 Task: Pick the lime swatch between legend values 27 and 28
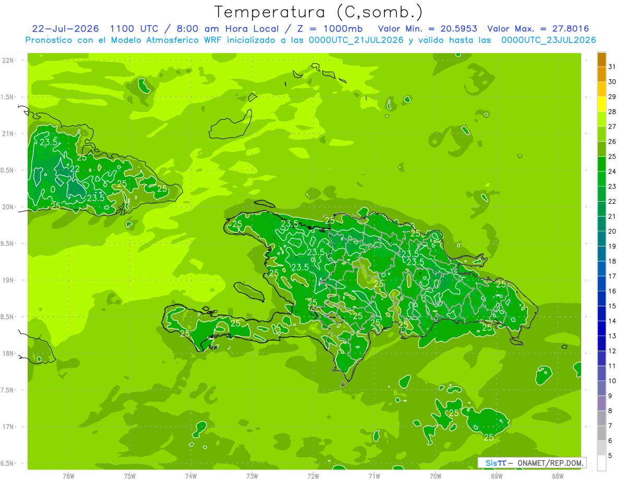tap(601, 119)
